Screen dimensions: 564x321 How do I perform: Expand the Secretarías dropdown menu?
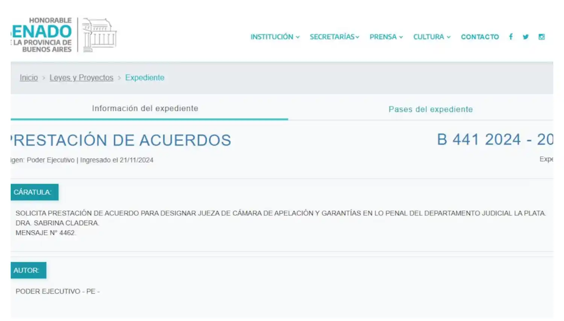(x=334, y=37)
